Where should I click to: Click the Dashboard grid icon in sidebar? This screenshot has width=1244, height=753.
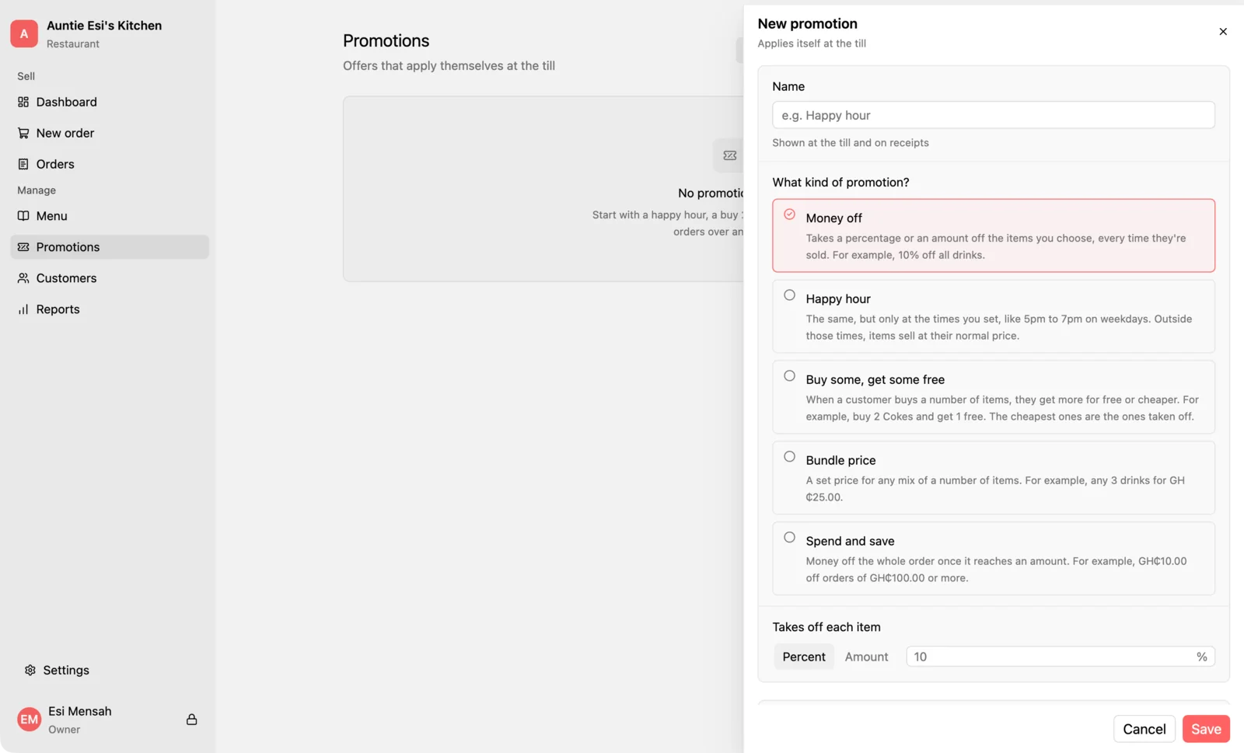[x=23, y=102]
